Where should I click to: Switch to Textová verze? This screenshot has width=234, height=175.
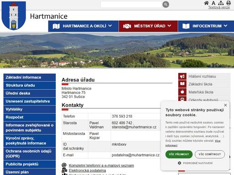point(219,7)
